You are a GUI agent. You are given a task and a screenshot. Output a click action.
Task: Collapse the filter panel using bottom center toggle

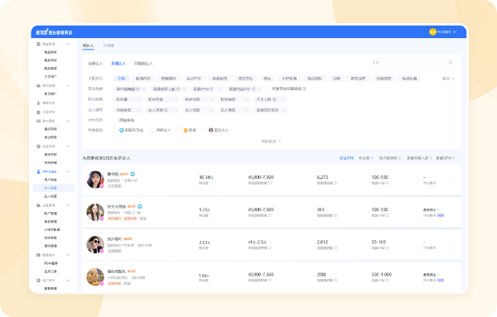[x=271, y=142]
